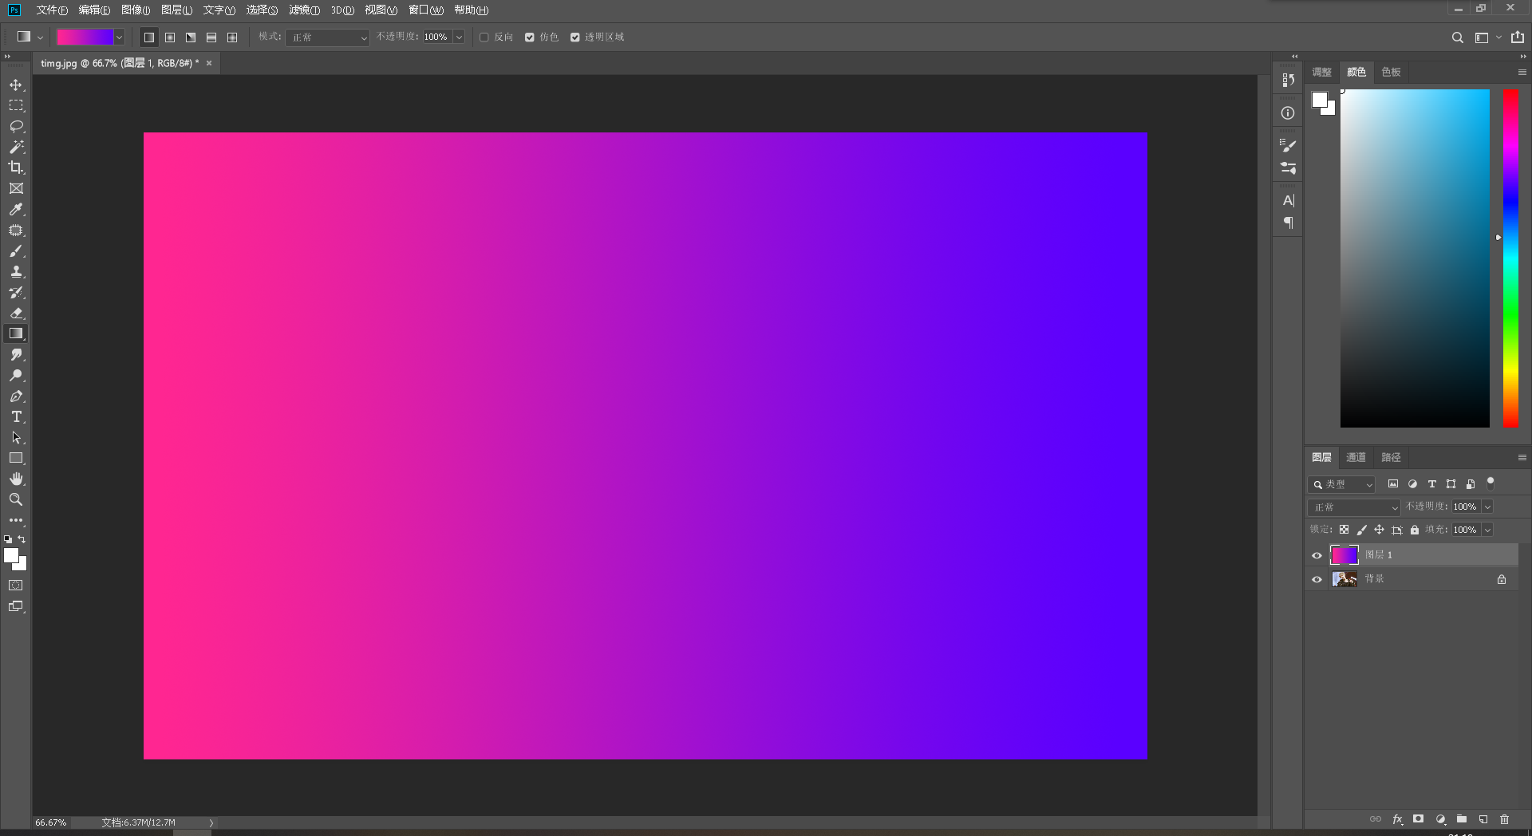The image size is (1532, 836).
Task: Select the Lasso tool
Action: pos(16,126)
